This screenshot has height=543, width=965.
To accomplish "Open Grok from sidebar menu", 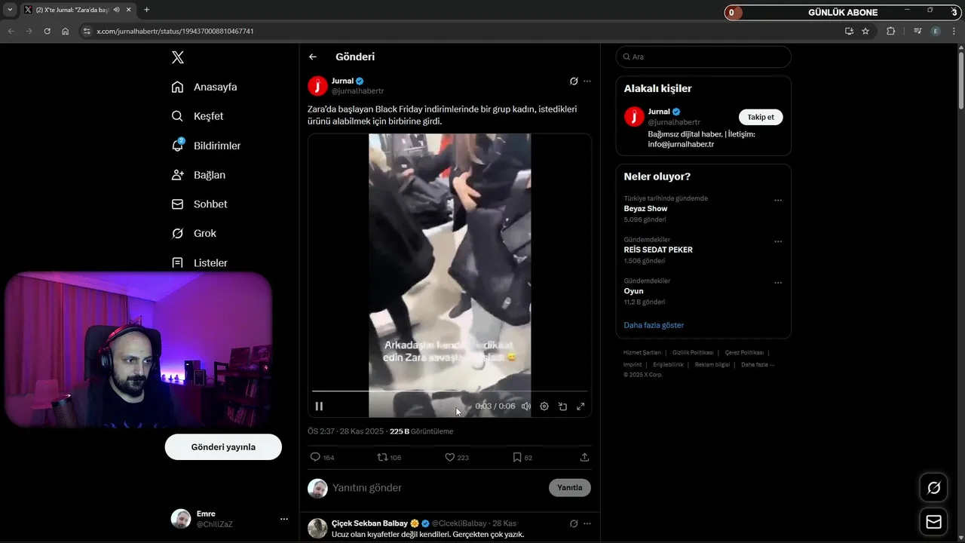I will (194, 234).
